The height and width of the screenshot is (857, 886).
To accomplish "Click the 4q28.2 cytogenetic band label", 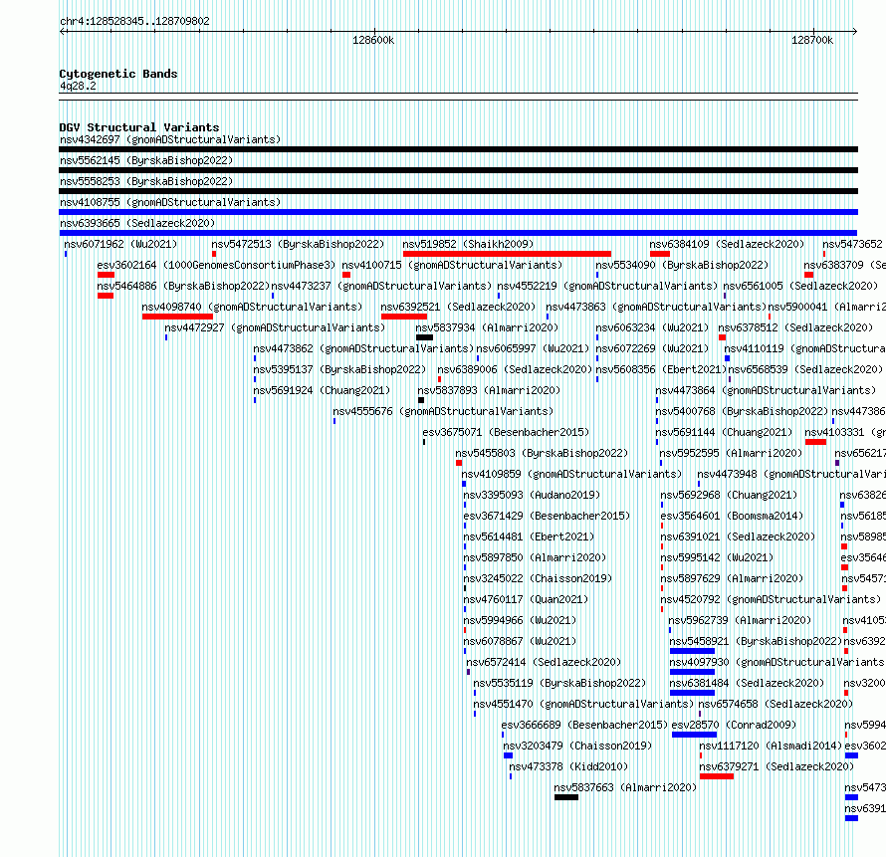I will 78,86.
